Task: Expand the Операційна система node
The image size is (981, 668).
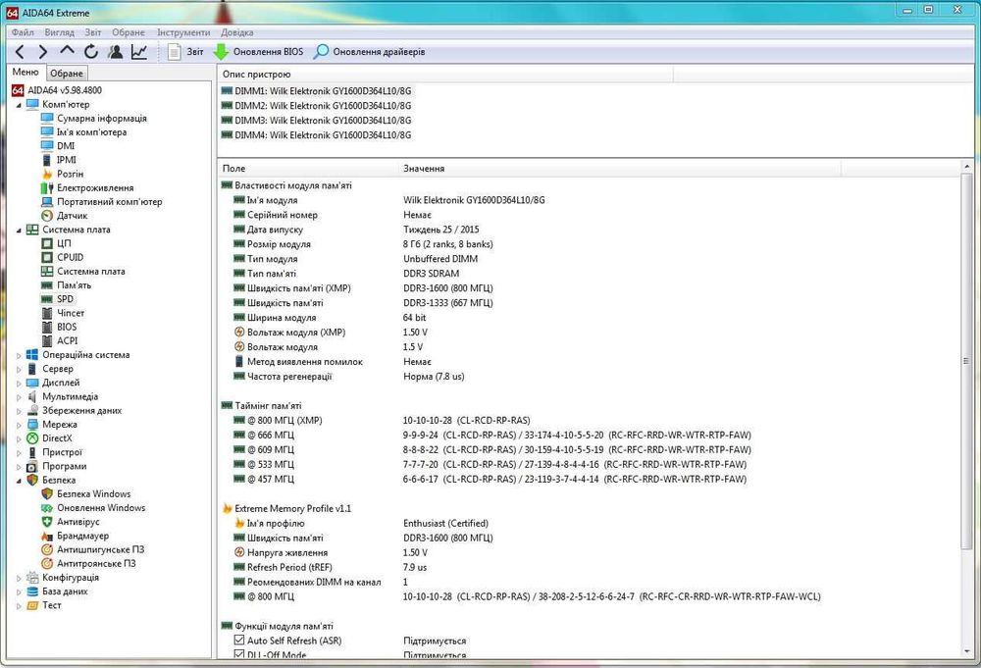Action: pos(18,355)
